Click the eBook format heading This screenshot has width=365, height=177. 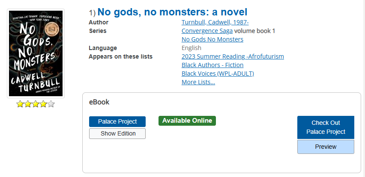click(x=99, y=102)
